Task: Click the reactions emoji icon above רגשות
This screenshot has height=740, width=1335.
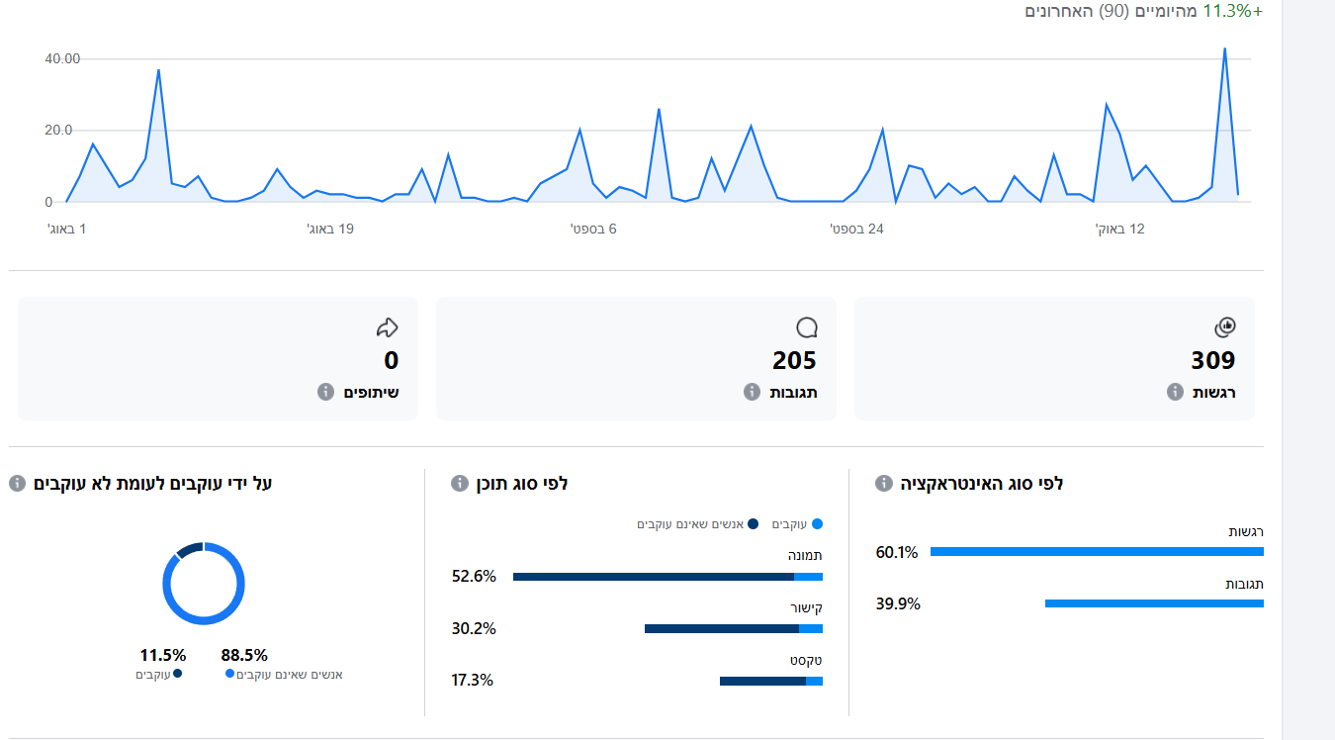Action: tap(1223, 326)
